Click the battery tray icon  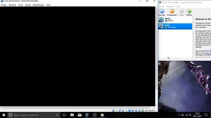click(x=183, y=115)
